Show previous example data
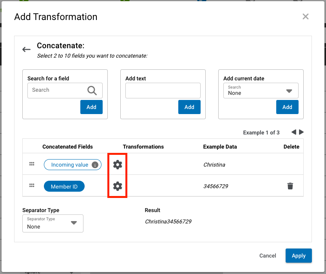This screenshot has height=274, width=326. tap(293, 132)
